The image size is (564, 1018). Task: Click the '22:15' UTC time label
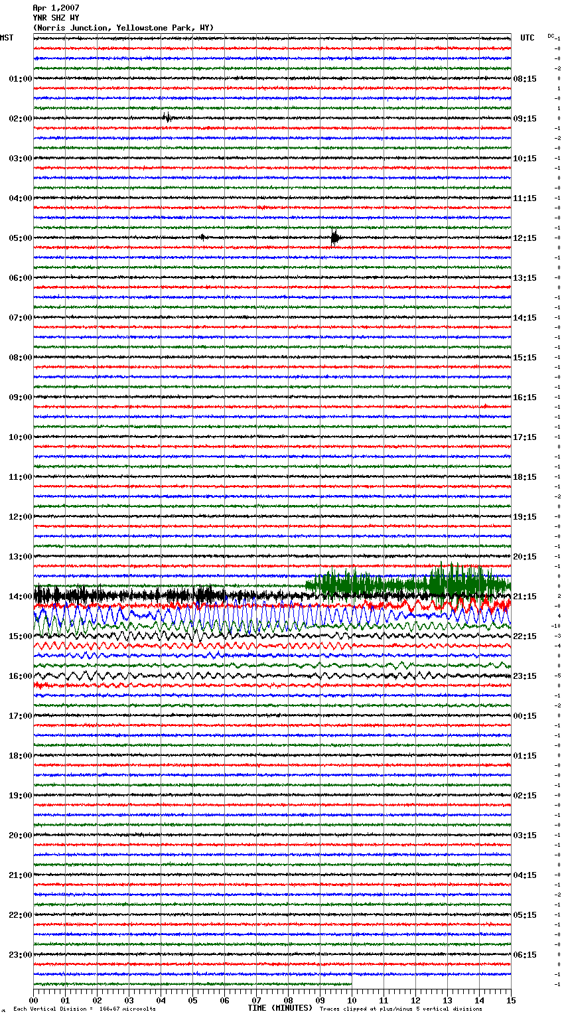tap(525, 636)
